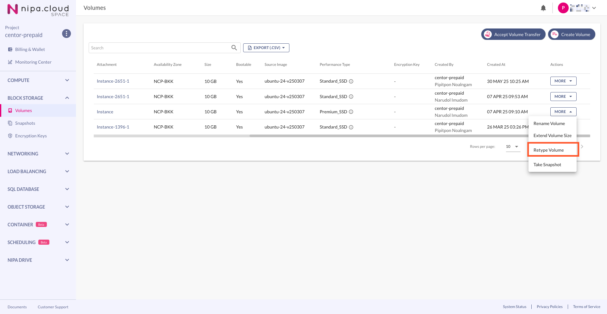Image resolution: width=607 pixels, height=314 pixels.
Task: Click the user avatar P icon
Action: [563, 8]
